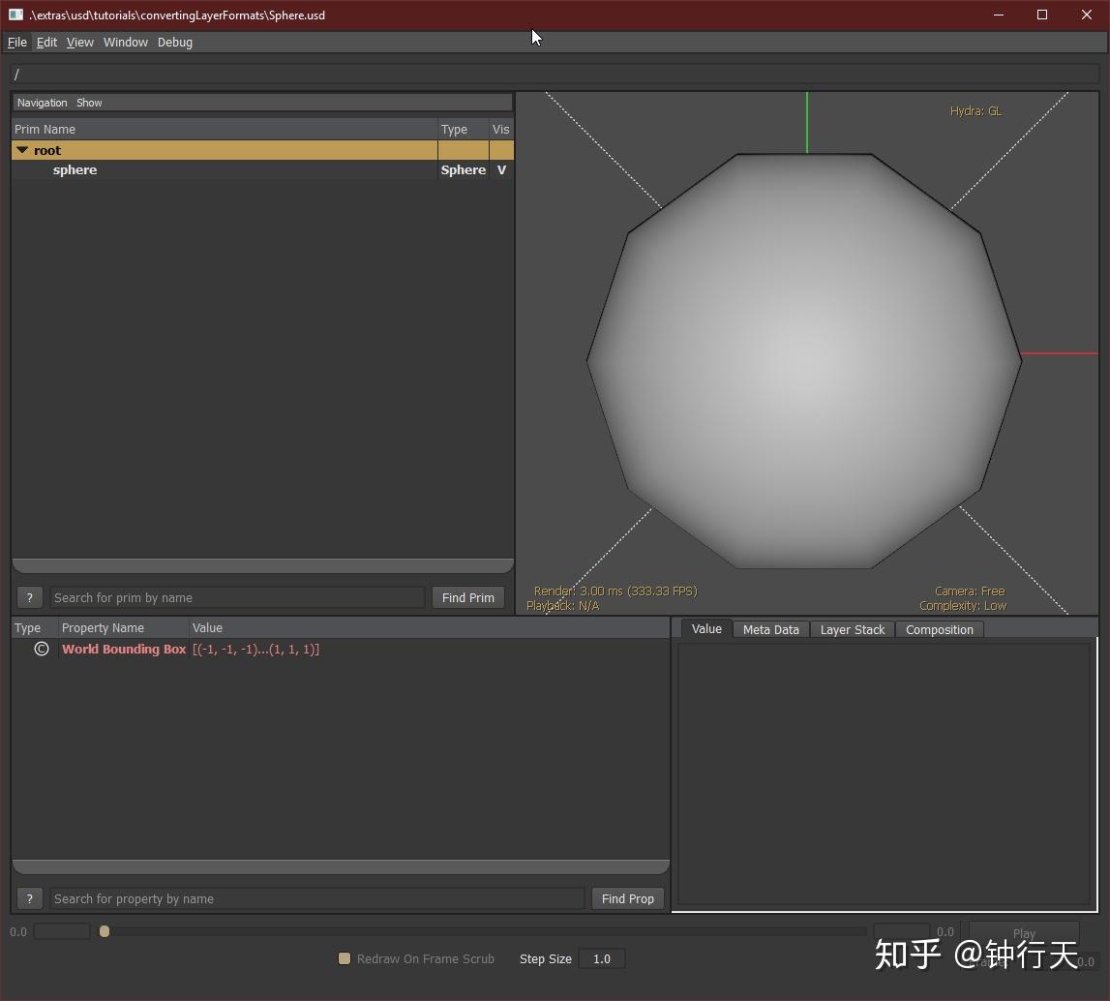Screen dimensions: 1110x1001
Task: Select the sphere prim in the tree
Action: pos(75,170)
